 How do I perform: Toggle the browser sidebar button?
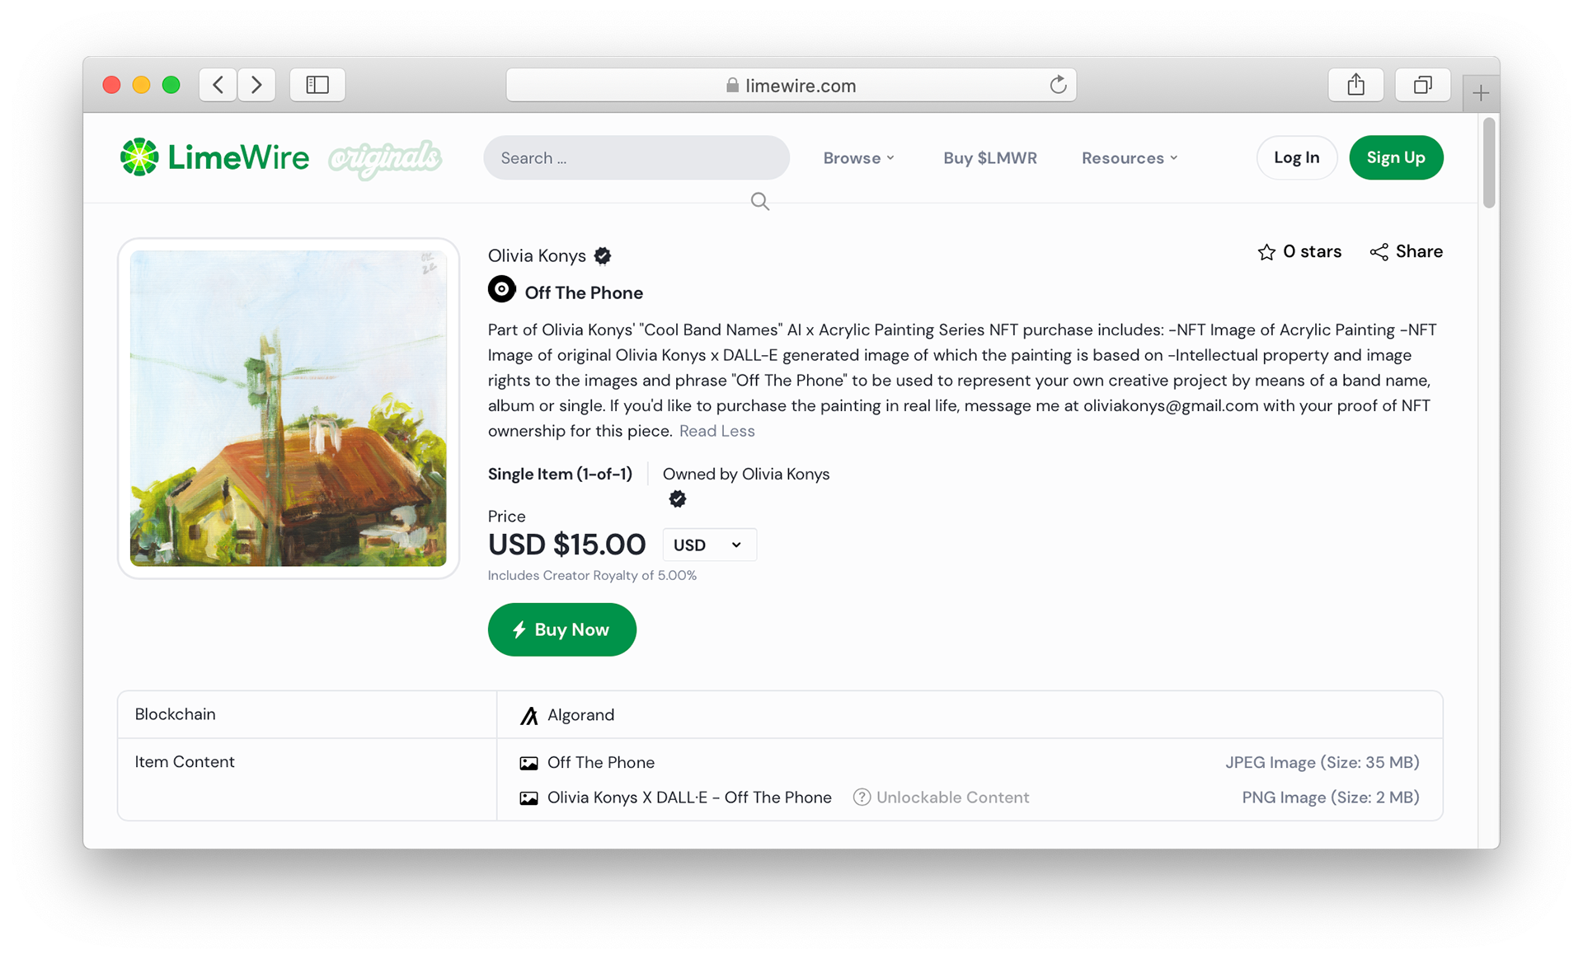[317, 85]
